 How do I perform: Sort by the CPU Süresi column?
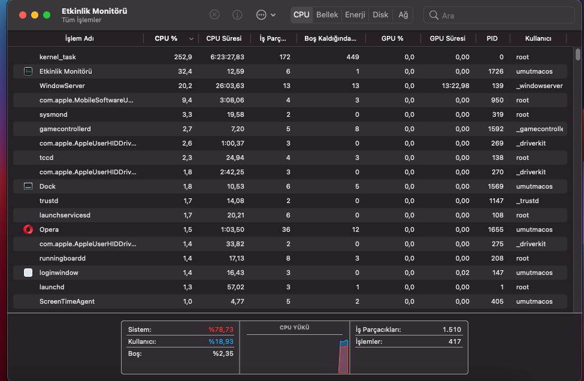click(224, 38)
